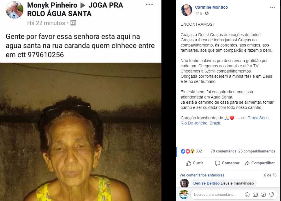Click the Compartilhar share button

click(x=260, y=163)
